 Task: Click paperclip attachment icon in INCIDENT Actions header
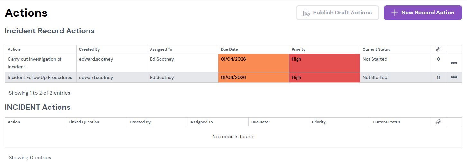point(438,122)
